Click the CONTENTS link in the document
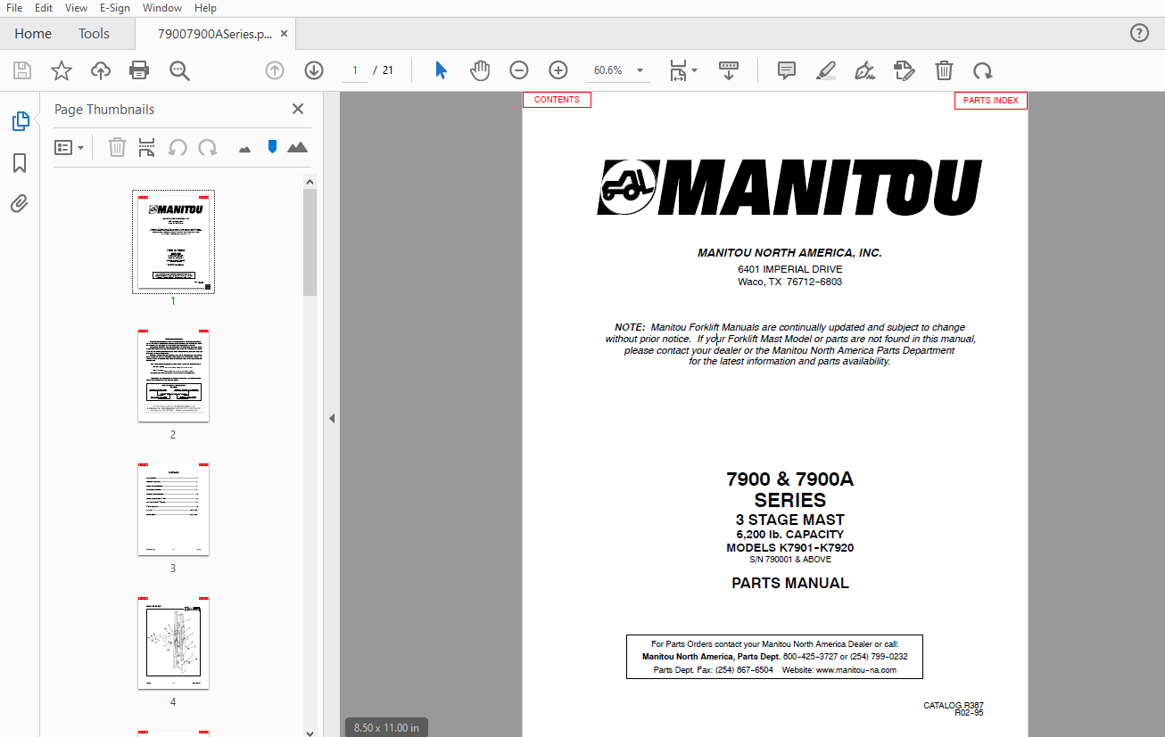This screenshot has height=737, width=1165. 557,100
